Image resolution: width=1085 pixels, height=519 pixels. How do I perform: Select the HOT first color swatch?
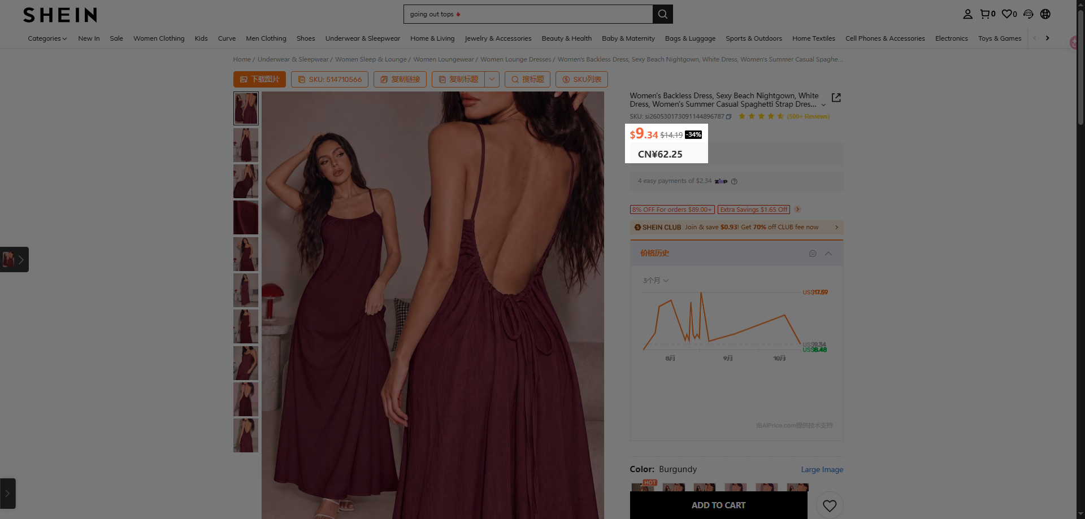643,487
